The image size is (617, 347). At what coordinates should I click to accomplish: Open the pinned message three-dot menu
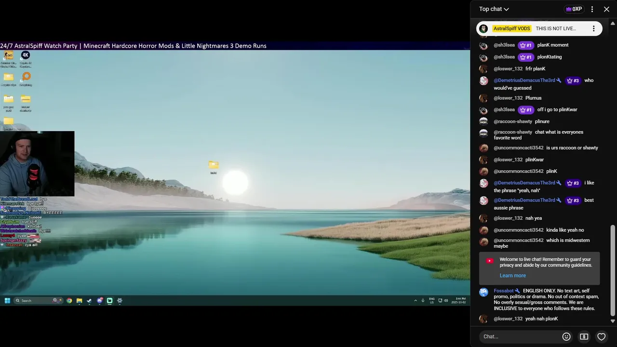tap(593, 28)
